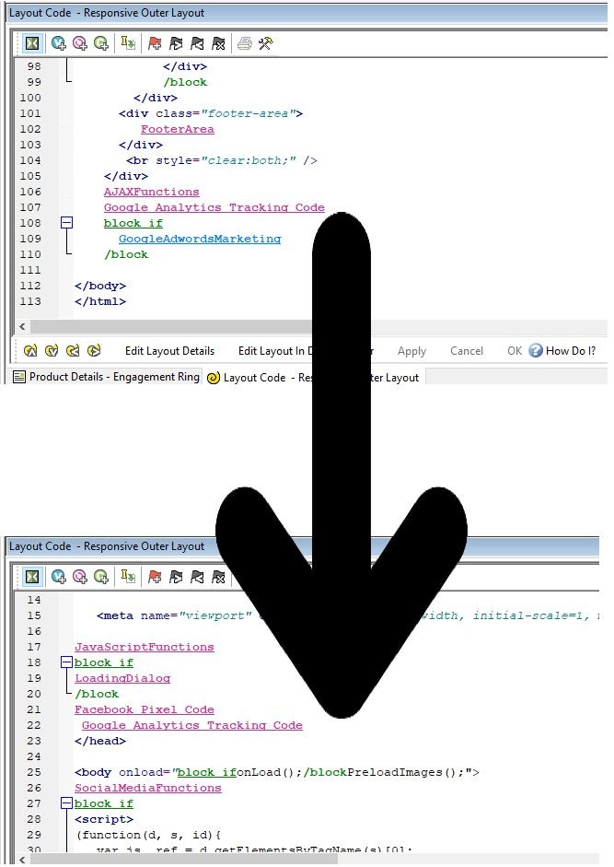Toggle green expand button in top editor toolbar
614x867 pixels.
[32, 43]
